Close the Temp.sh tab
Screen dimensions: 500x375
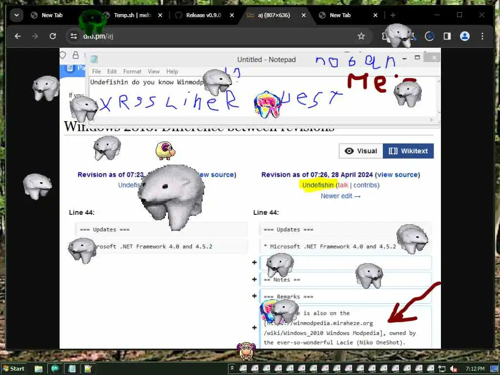coord(160,15)
